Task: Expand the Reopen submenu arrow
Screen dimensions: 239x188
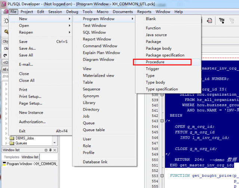Action: (x=70, y=32)
